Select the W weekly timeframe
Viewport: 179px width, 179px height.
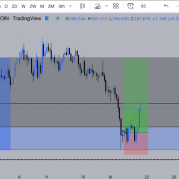(x=23, y=6)
